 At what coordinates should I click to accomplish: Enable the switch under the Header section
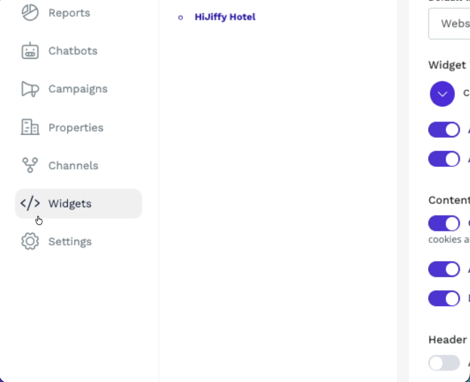click(x=444, y=363)
